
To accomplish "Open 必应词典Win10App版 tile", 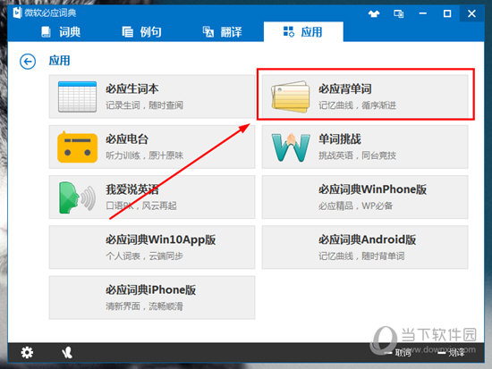I will pos(152,247).
